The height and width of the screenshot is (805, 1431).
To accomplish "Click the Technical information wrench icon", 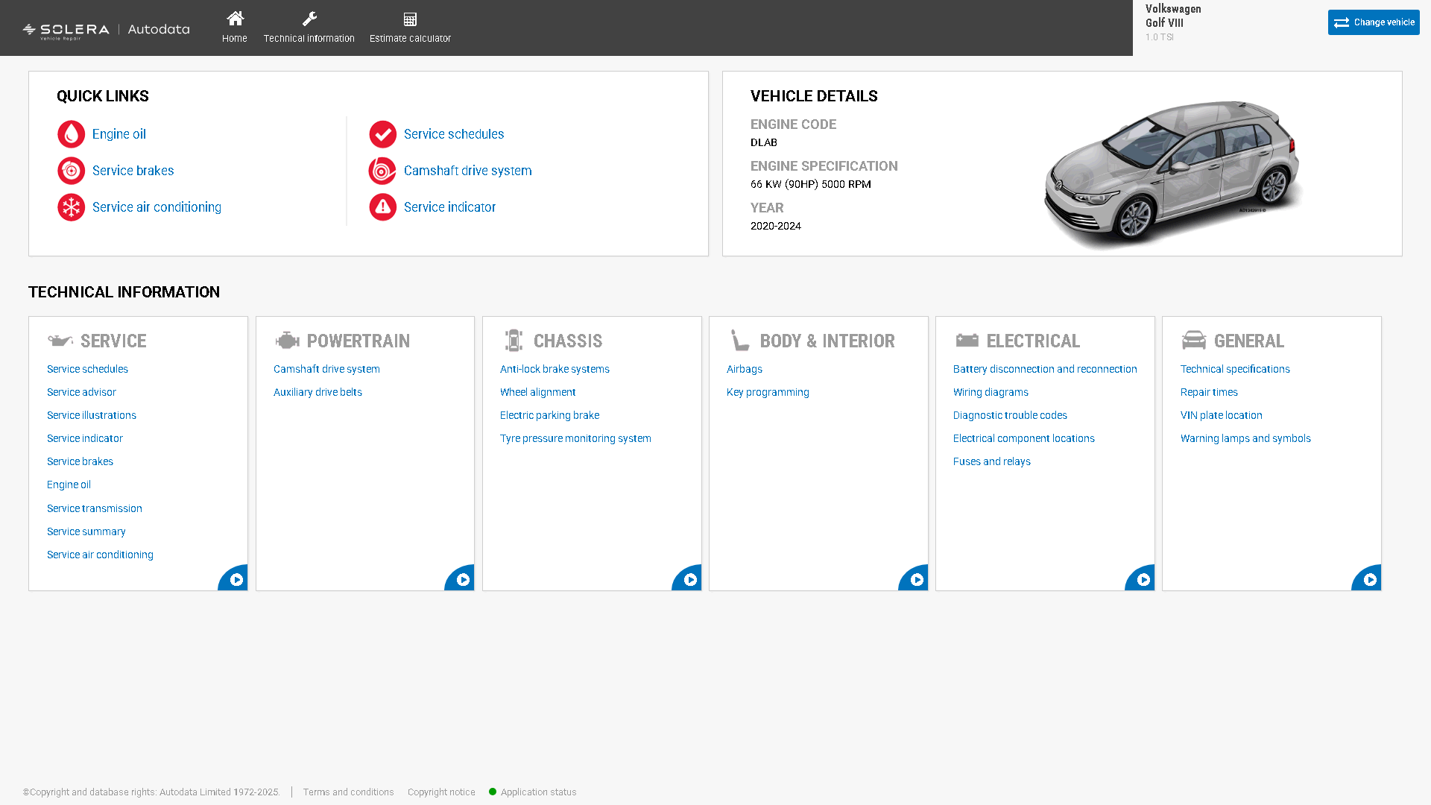I will click(x=309, y=19).
